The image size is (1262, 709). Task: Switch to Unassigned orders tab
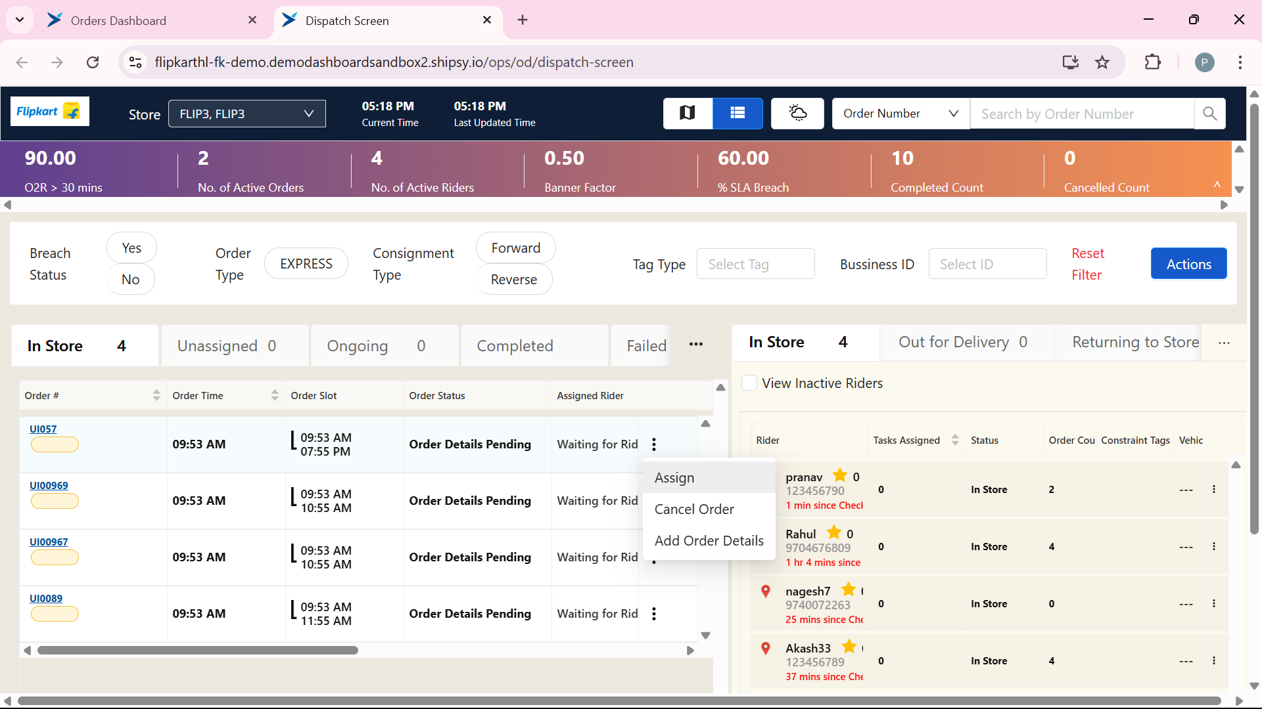tap(235, 346)
